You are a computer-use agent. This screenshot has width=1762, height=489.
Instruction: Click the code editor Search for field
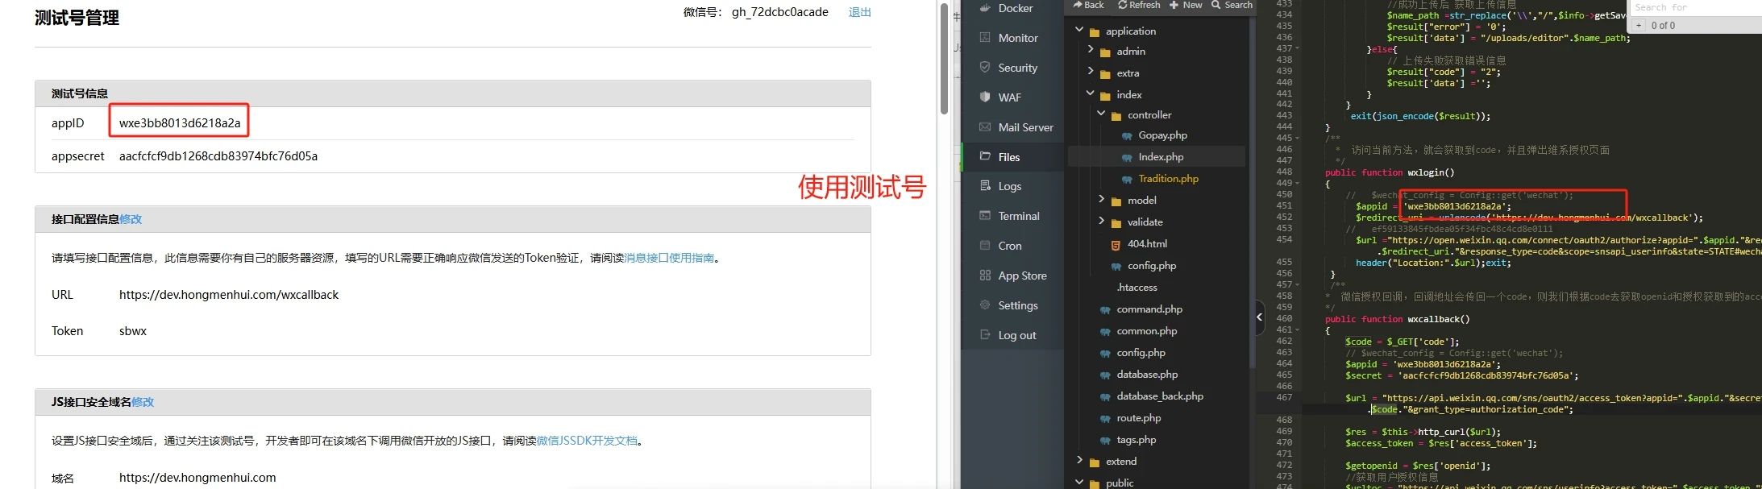coord(1696,7)
